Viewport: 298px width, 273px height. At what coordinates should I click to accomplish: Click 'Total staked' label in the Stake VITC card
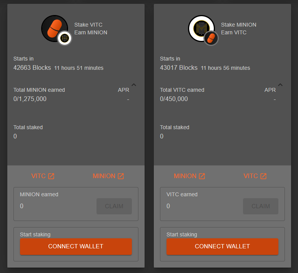point(28,127)
